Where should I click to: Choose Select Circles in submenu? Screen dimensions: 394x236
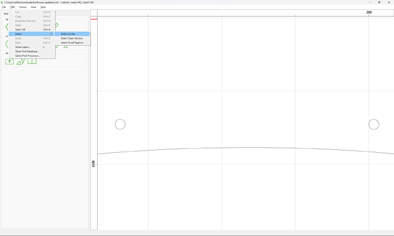coord(72,34)
